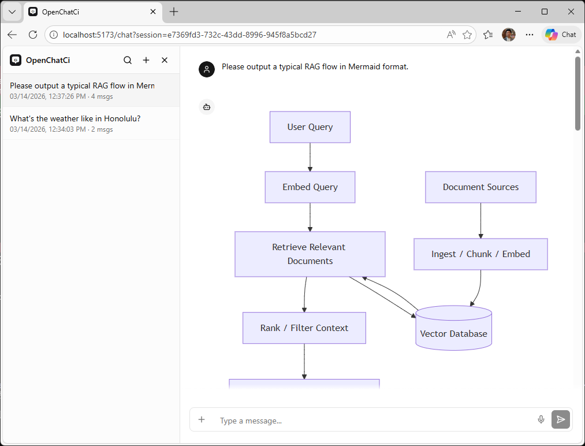585x446 pixels.
Task: Click the User Query diagram node
Action: (x=310, y=127)
